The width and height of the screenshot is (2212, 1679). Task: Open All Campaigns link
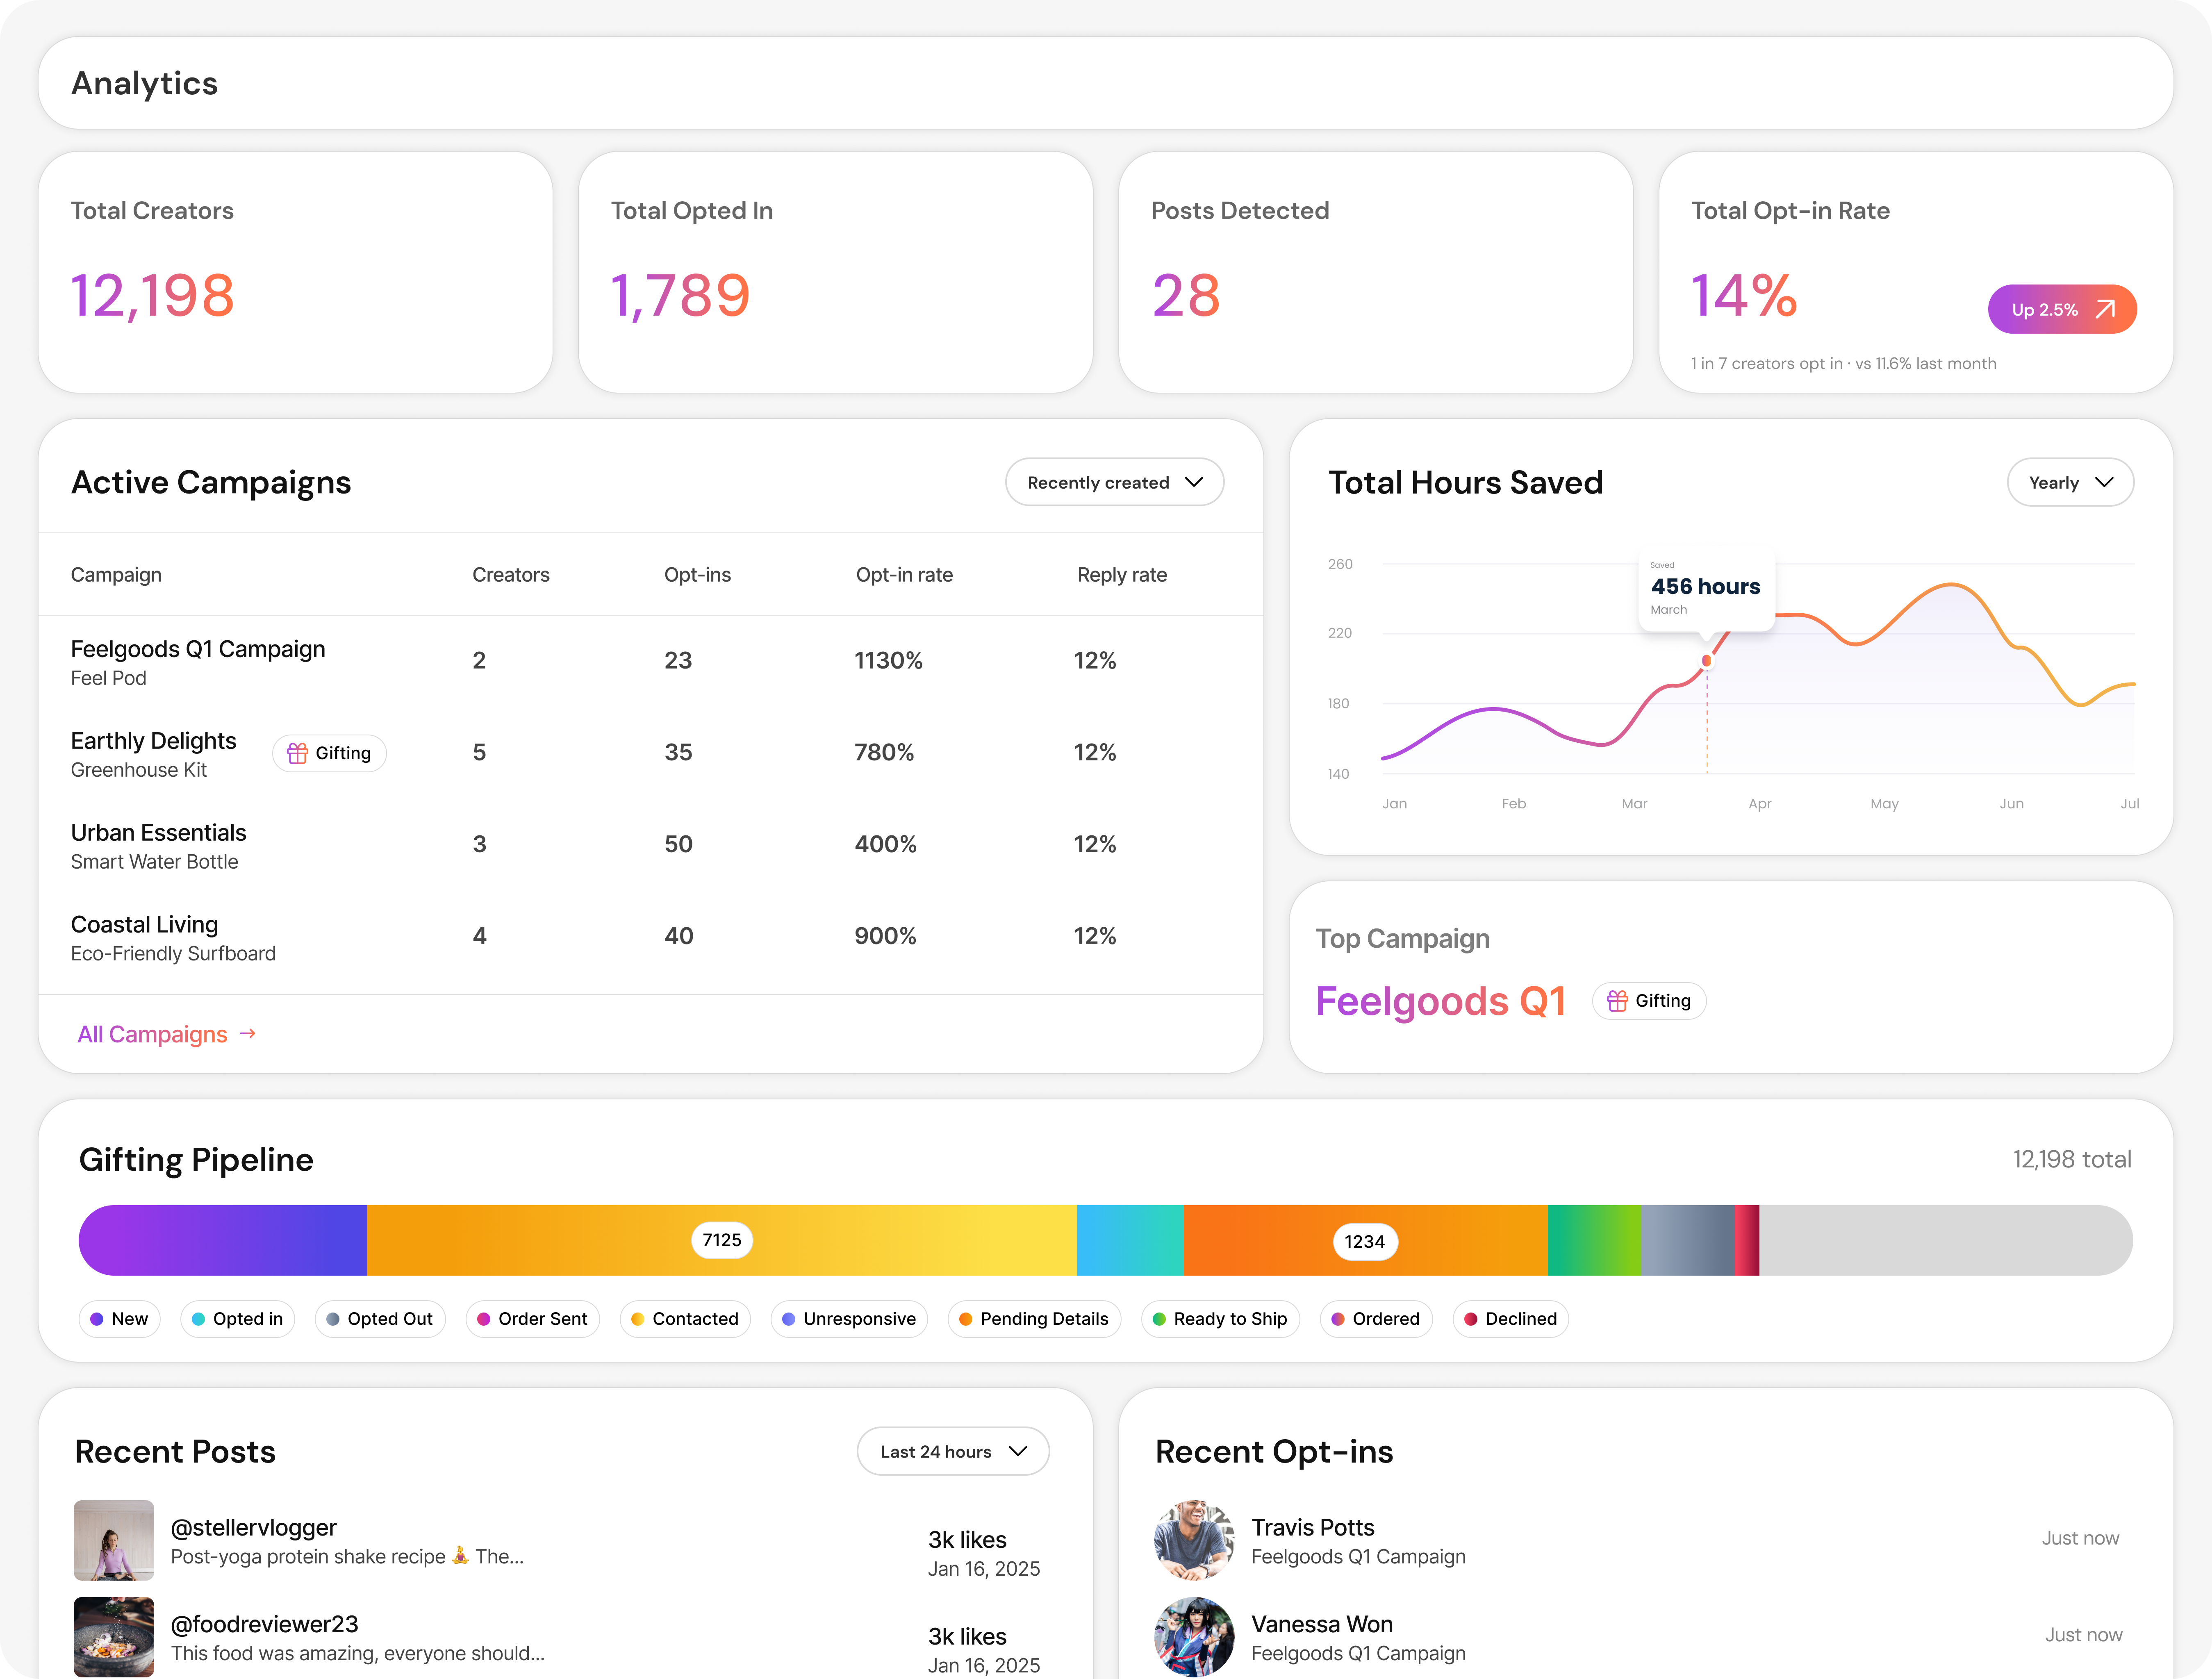[x=152, y=1034]
